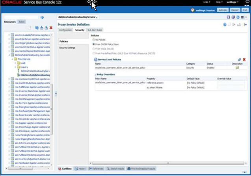The width and height of the screenshot is (251, 176).
Task: Open the Help menu
Action: pos(219,2)
